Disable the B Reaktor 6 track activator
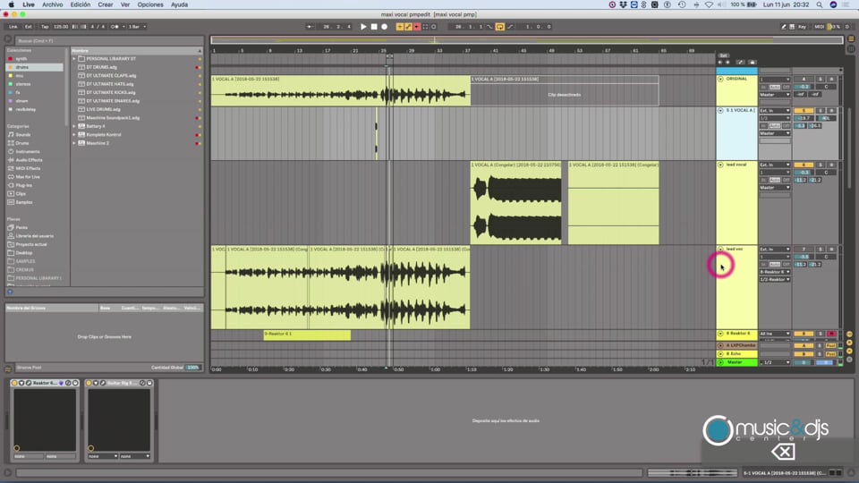This screenshot has height=483, width=859. pyautogui.click(x=804, y=334)
